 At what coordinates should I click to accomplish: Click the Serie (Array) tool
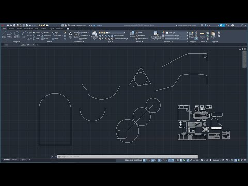pos(55,39)
